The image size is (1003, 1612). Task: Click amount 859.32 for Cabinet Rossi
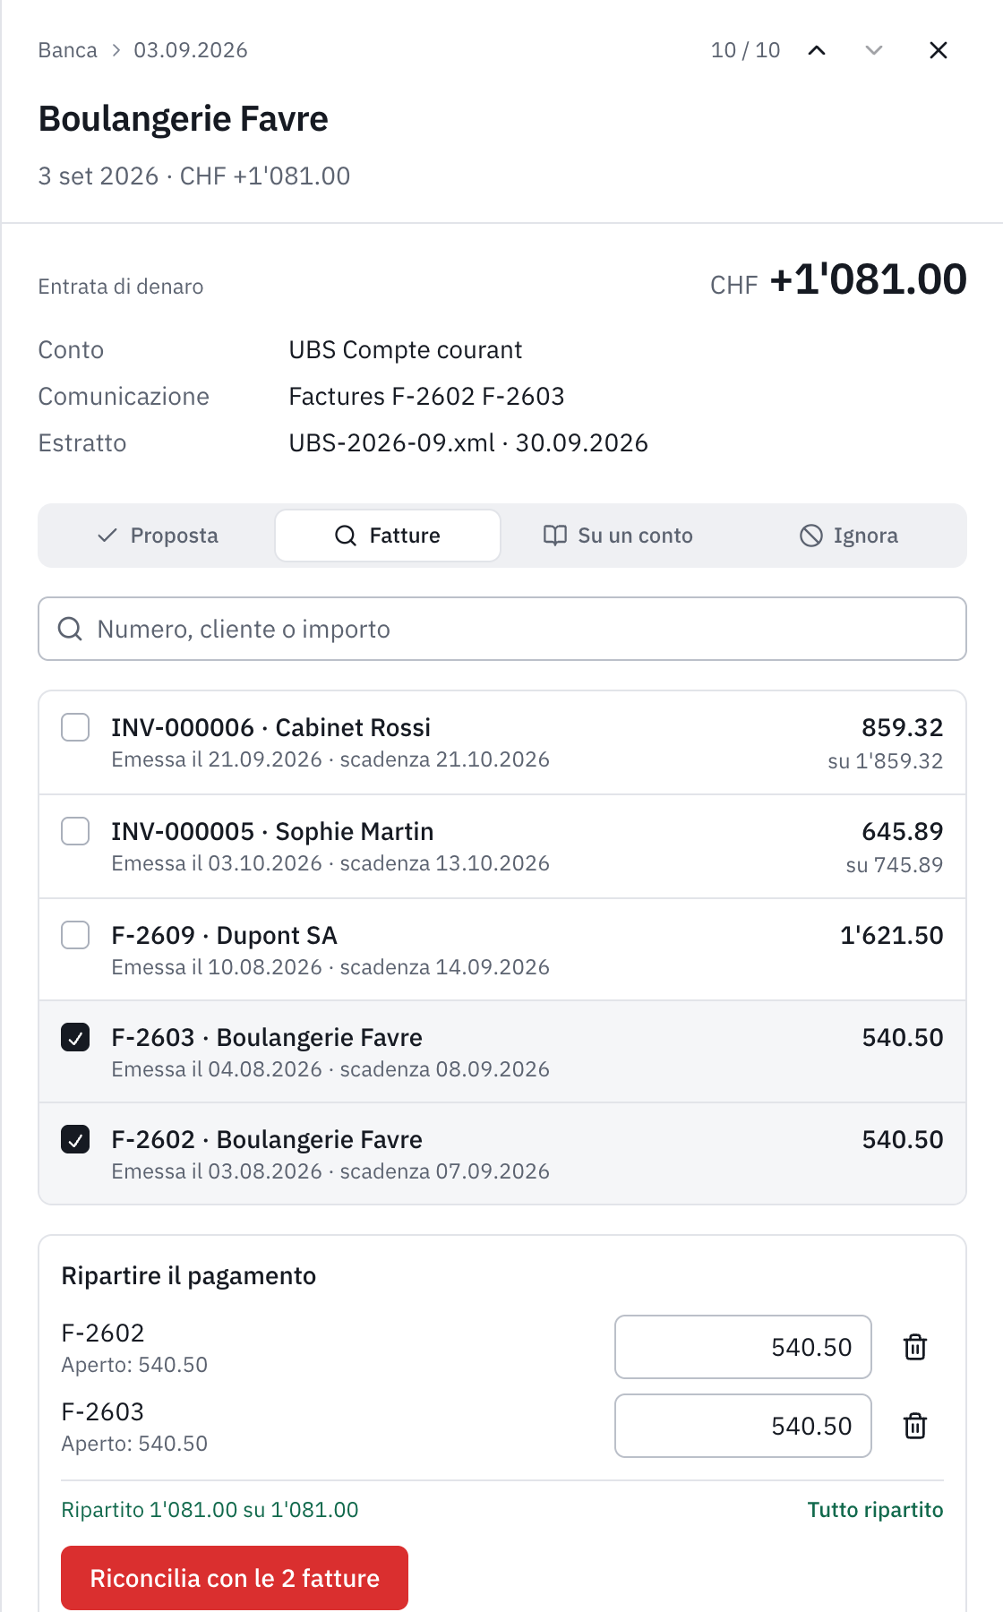point(903,727)
